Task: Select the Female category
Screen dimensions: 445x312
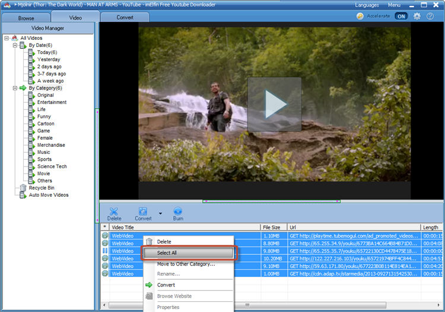Action: 45,138
